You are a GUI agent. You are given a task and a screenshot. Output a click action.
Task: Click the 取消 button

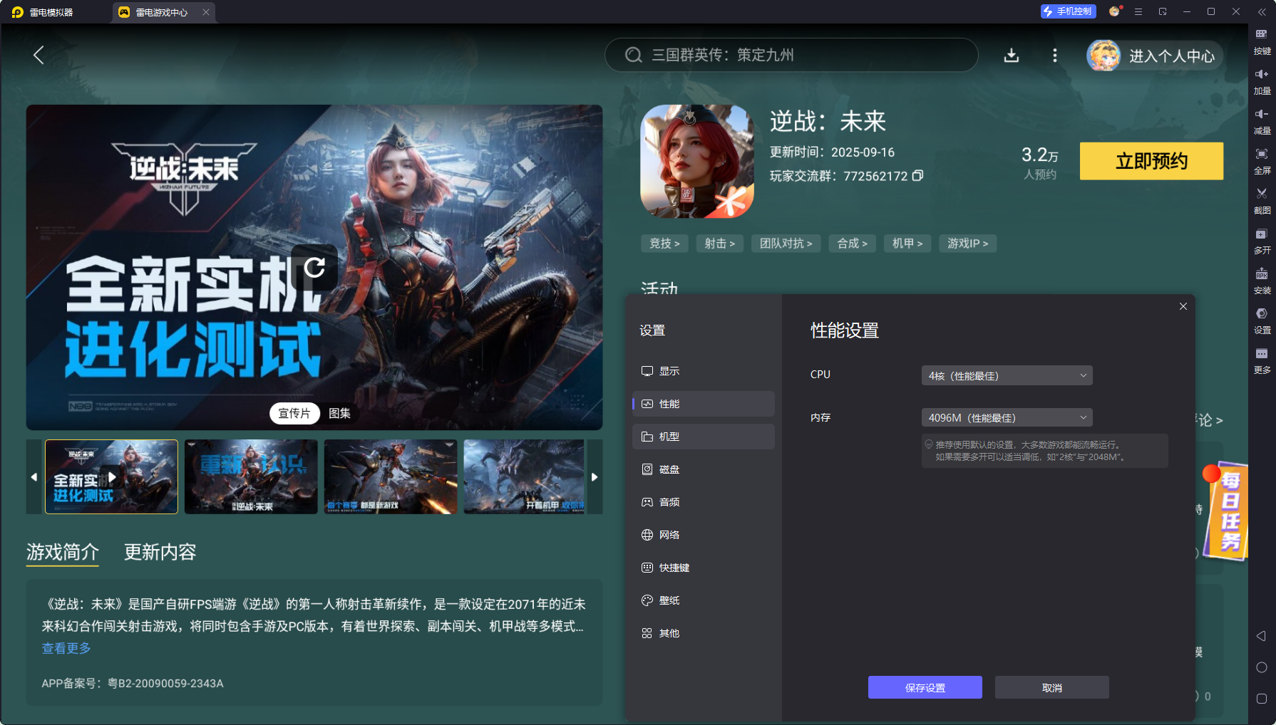[1051, 687]
